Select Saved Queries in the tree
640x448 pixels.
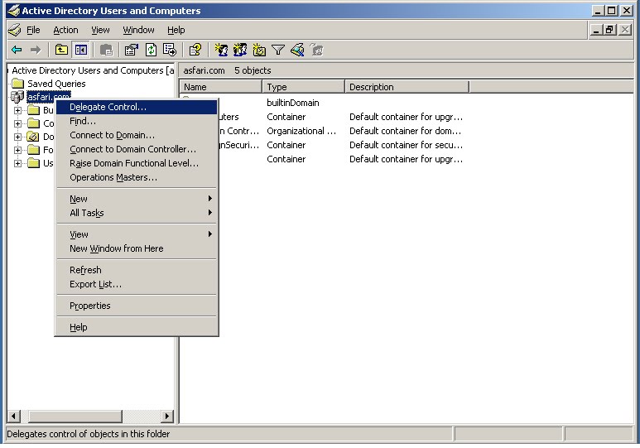(56, 84)
